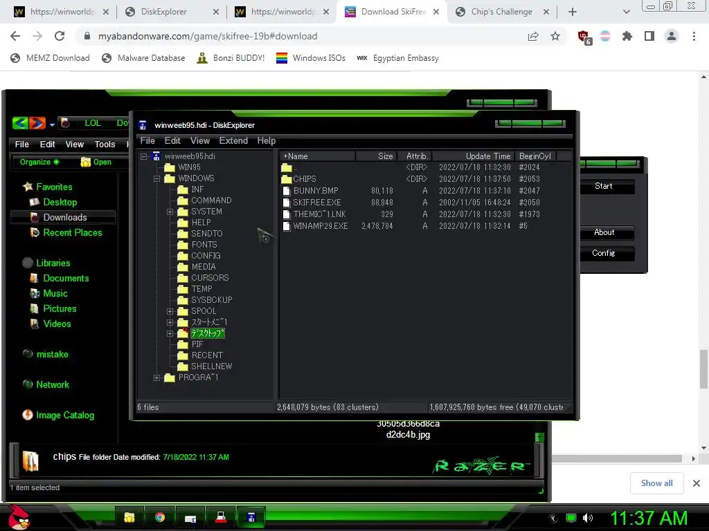This screenshot has width=709, height=531.
Task: Sort file list by Update Time column
Action: click(474, 156)
